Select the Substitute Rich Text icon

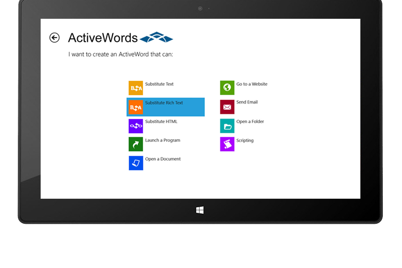pyautogui.click(x=136, y=107)
